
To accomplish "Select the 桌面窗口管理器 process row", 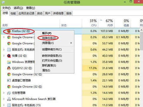I will (70, 81).
